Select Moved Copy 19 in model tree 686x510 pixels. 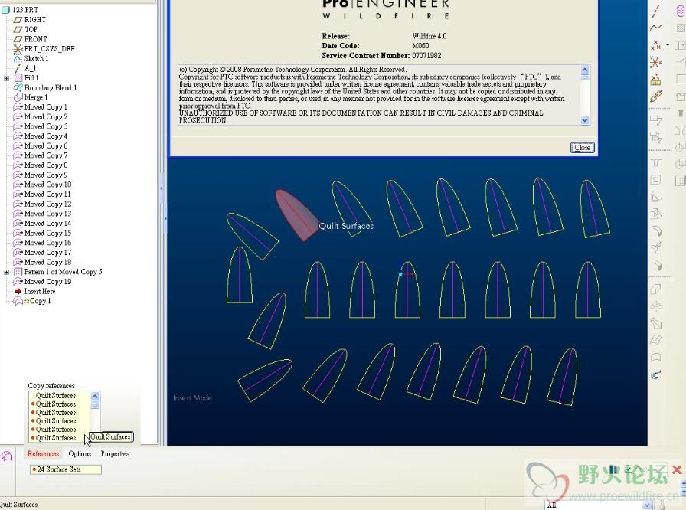tap(47, 282)
